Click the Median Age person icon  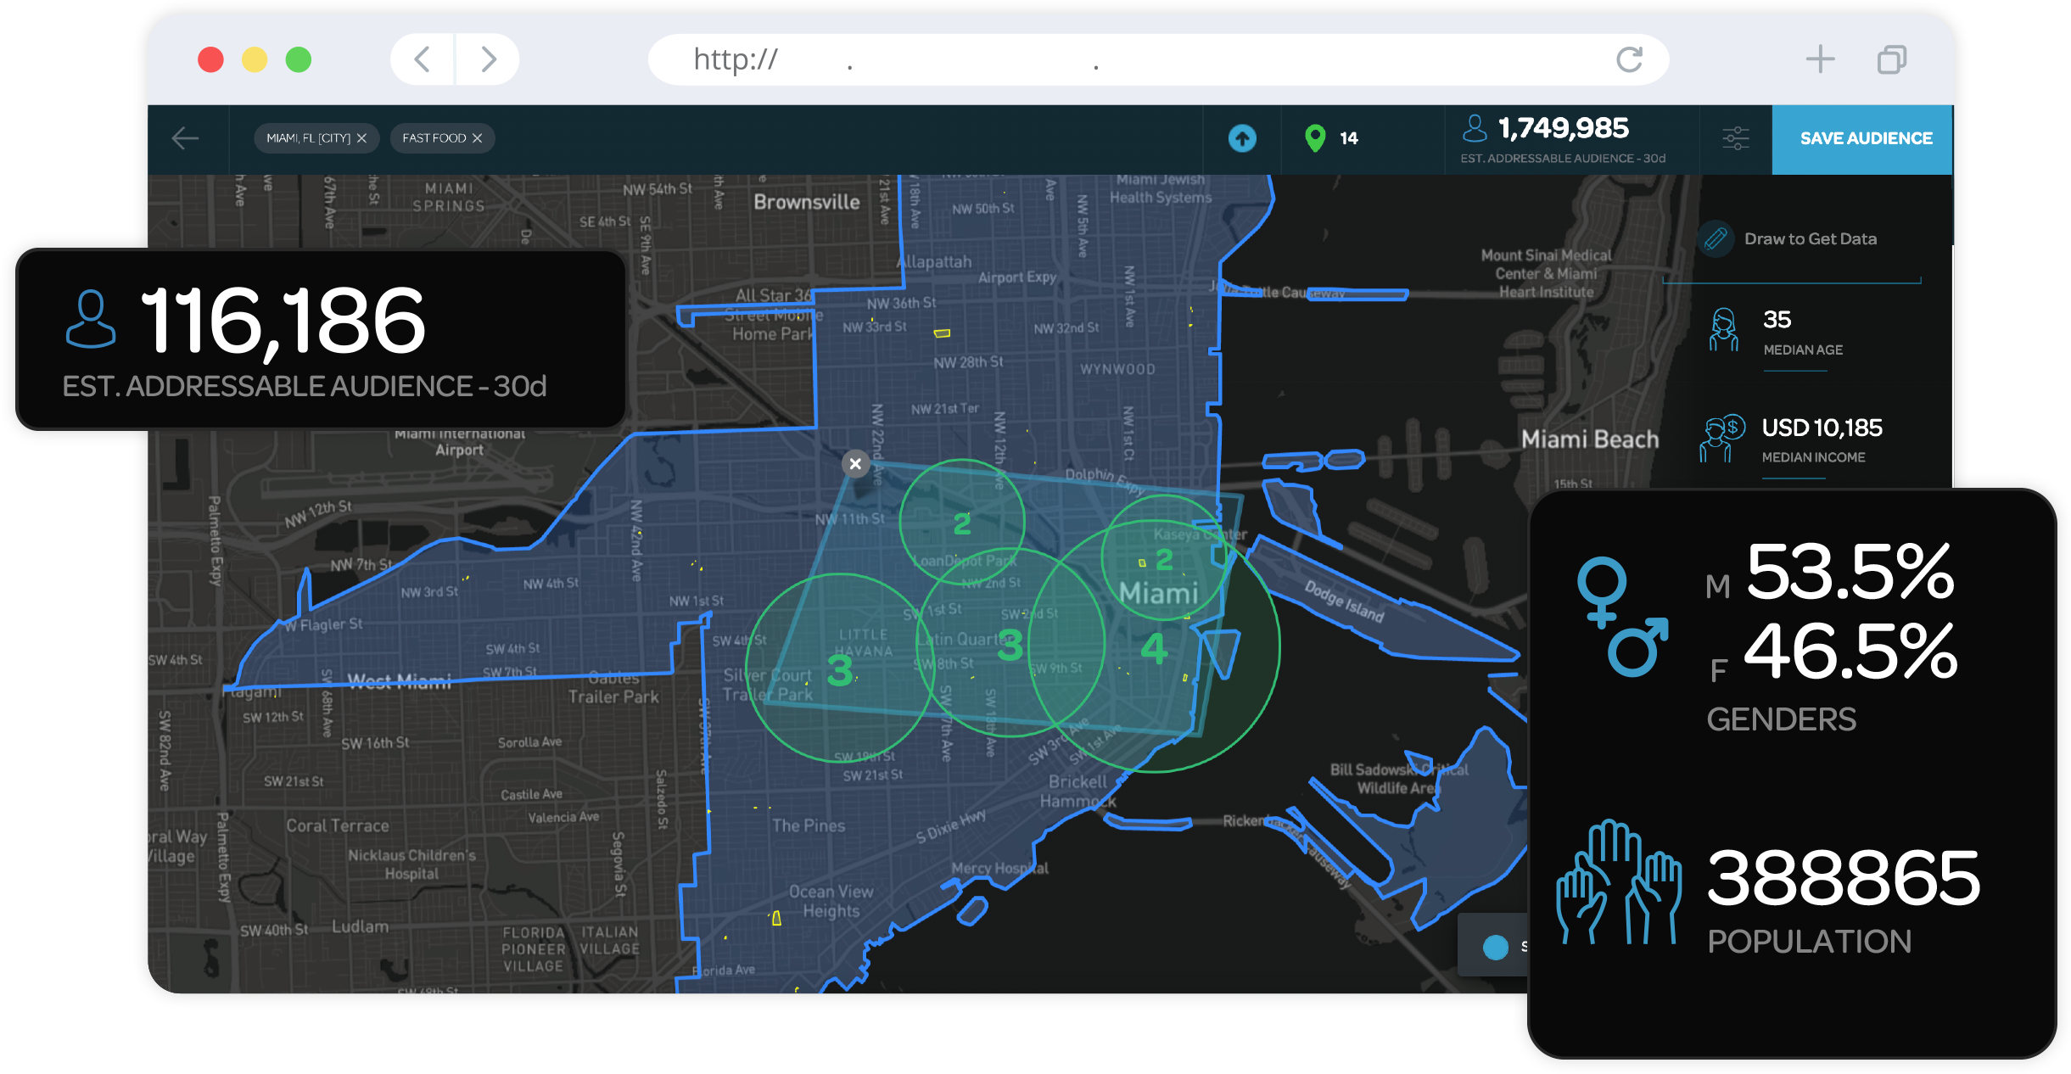pos(1723,330)
